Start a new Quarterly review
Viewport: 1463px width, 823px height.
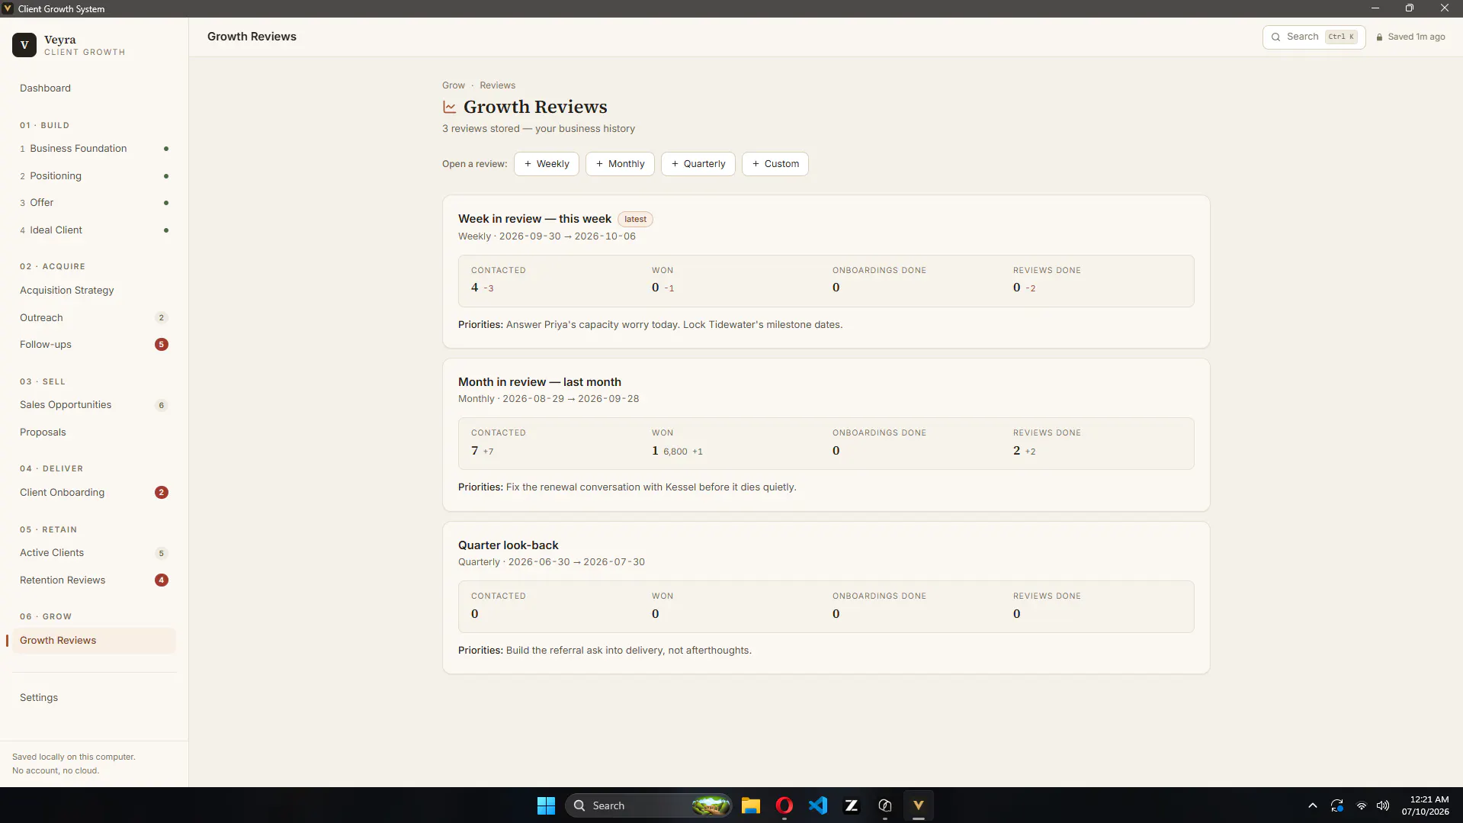click(698, 164)
